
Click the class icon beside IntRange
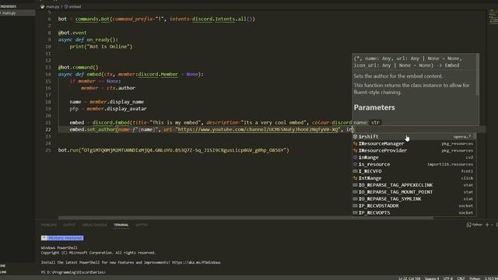click(355, 178)
